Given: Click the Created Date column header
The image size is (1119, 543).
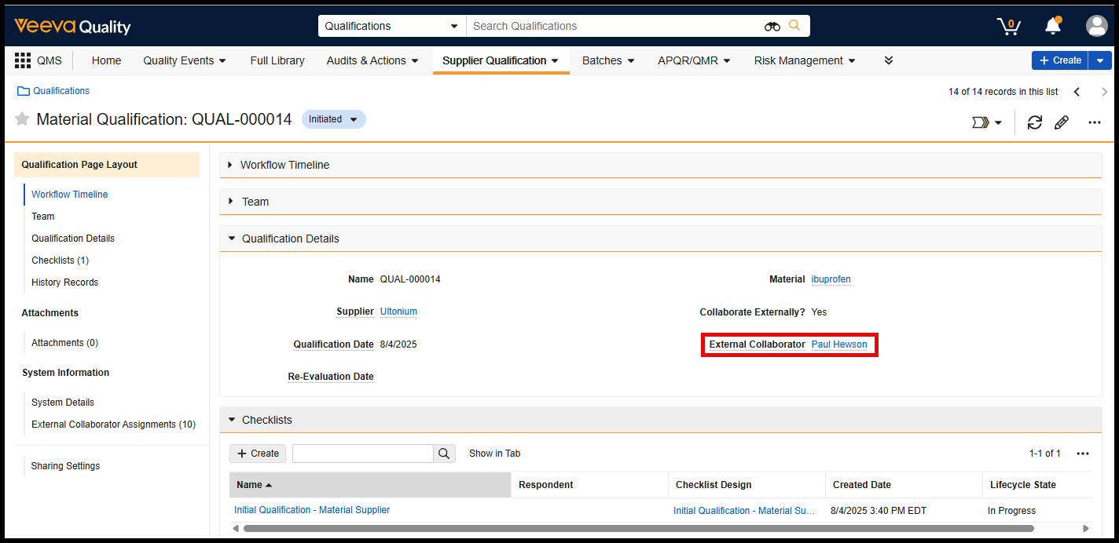Looking at the screenshot, I should (904, 485).
